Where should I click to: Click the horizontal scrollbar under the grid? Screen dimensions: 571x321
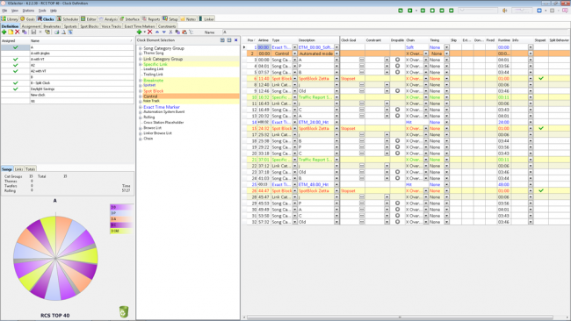point(400,317)
